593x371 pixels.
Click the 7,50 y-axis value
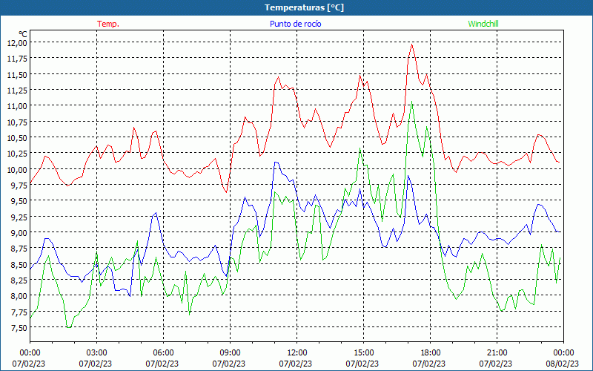coord(19,327)
